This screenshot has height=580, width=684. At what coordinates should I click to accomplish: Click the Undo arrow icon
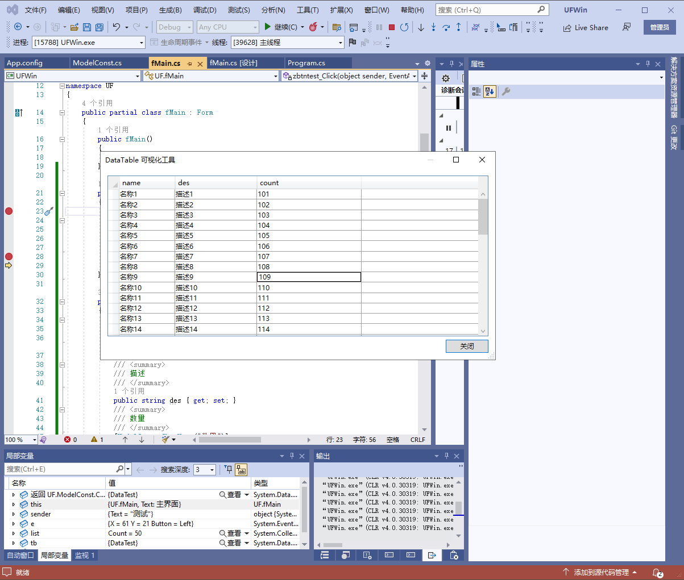point(117,27)
